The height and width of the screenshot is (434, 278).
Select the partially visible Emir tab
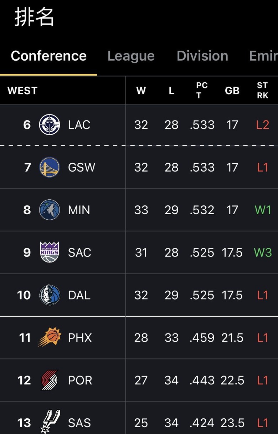pos(263,56)
